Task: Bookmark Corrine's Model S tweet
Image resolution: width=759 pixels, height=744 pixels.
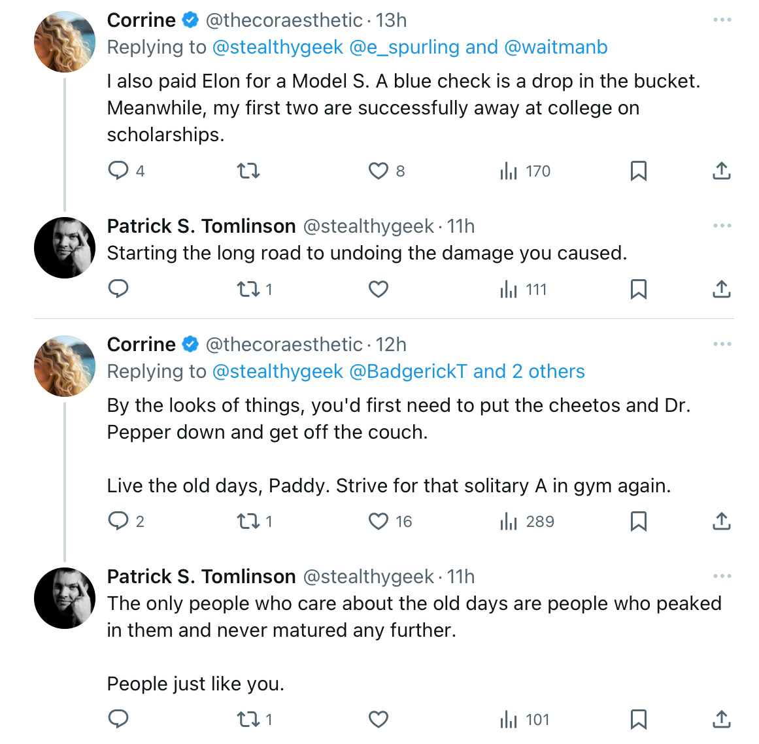Action: (639, 171)
